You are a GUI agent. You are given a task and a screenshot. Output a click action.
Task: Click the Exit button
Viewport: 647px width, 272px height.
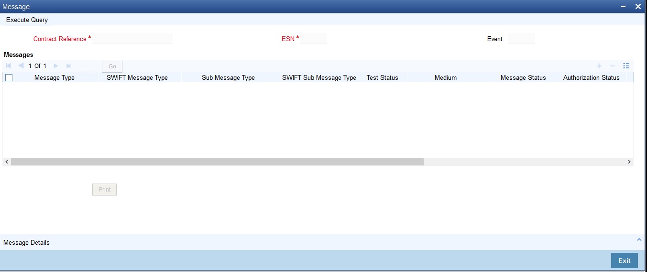[625, 261]
